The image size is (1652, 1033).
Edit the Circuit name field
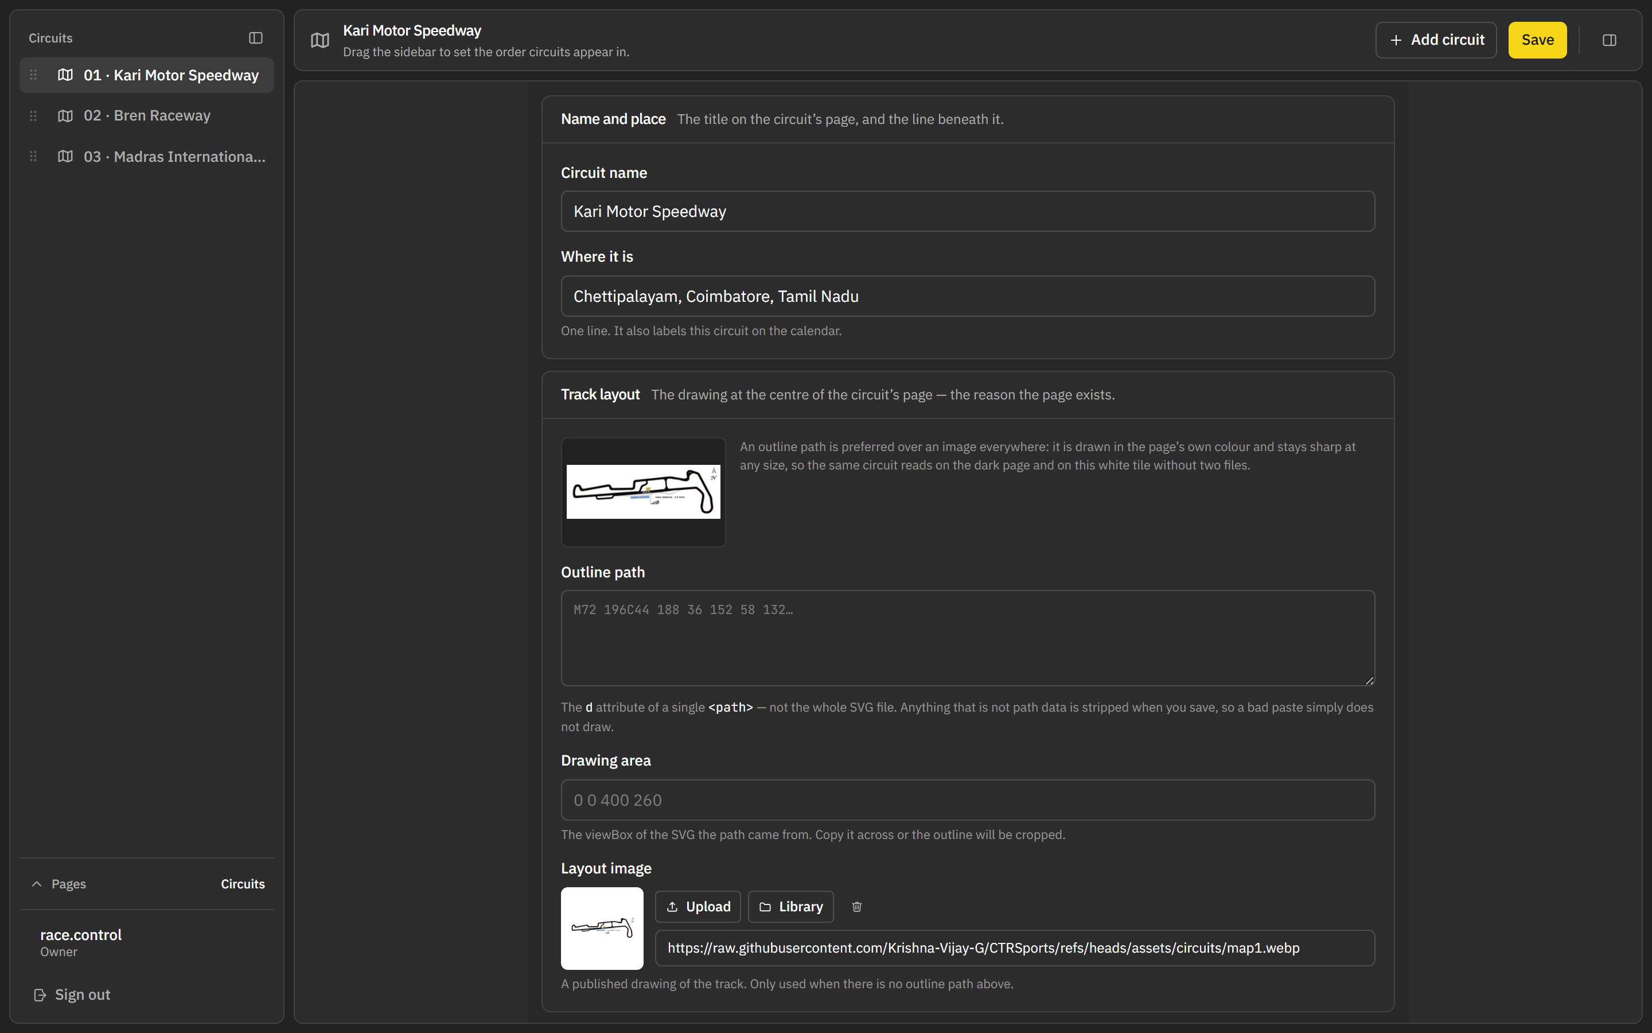coord(967,211)
